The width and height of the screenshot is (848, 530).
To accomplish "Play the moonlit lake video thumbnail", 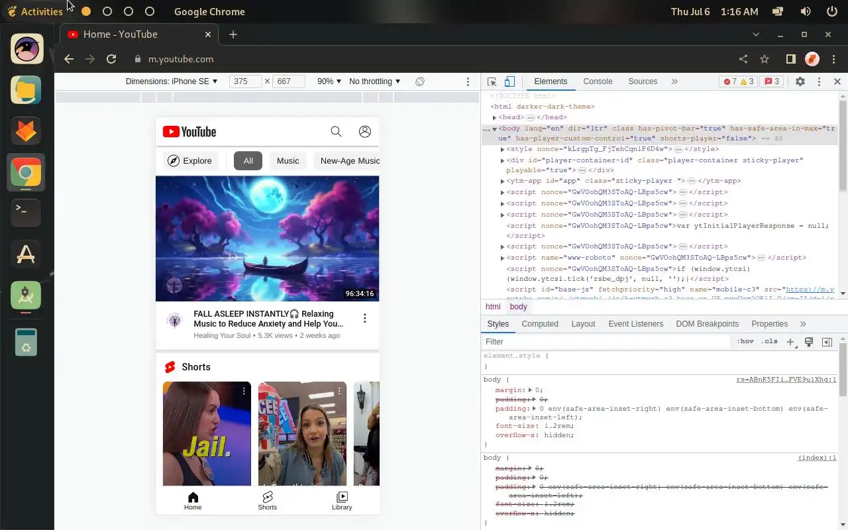I will click(268, 238).
